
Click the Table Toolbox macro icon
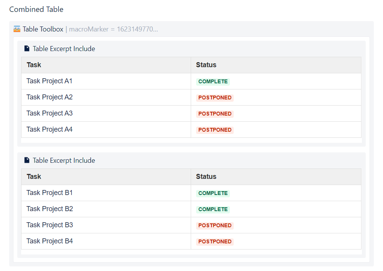pyautogui.click(x=17, y=29)
